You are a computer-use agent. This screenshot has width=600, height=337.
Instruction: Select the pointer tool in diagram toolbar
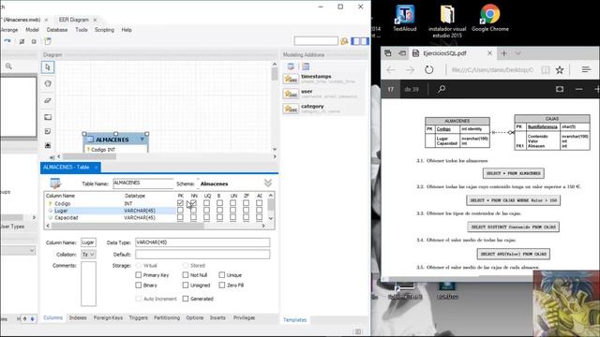[x=48, y=67]
